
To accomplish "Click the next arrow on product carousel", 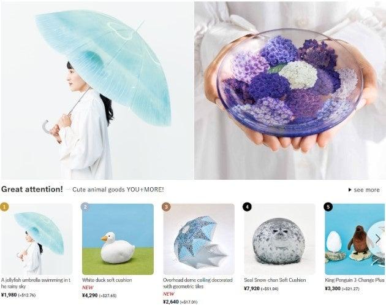I will (x=377, y=239).
